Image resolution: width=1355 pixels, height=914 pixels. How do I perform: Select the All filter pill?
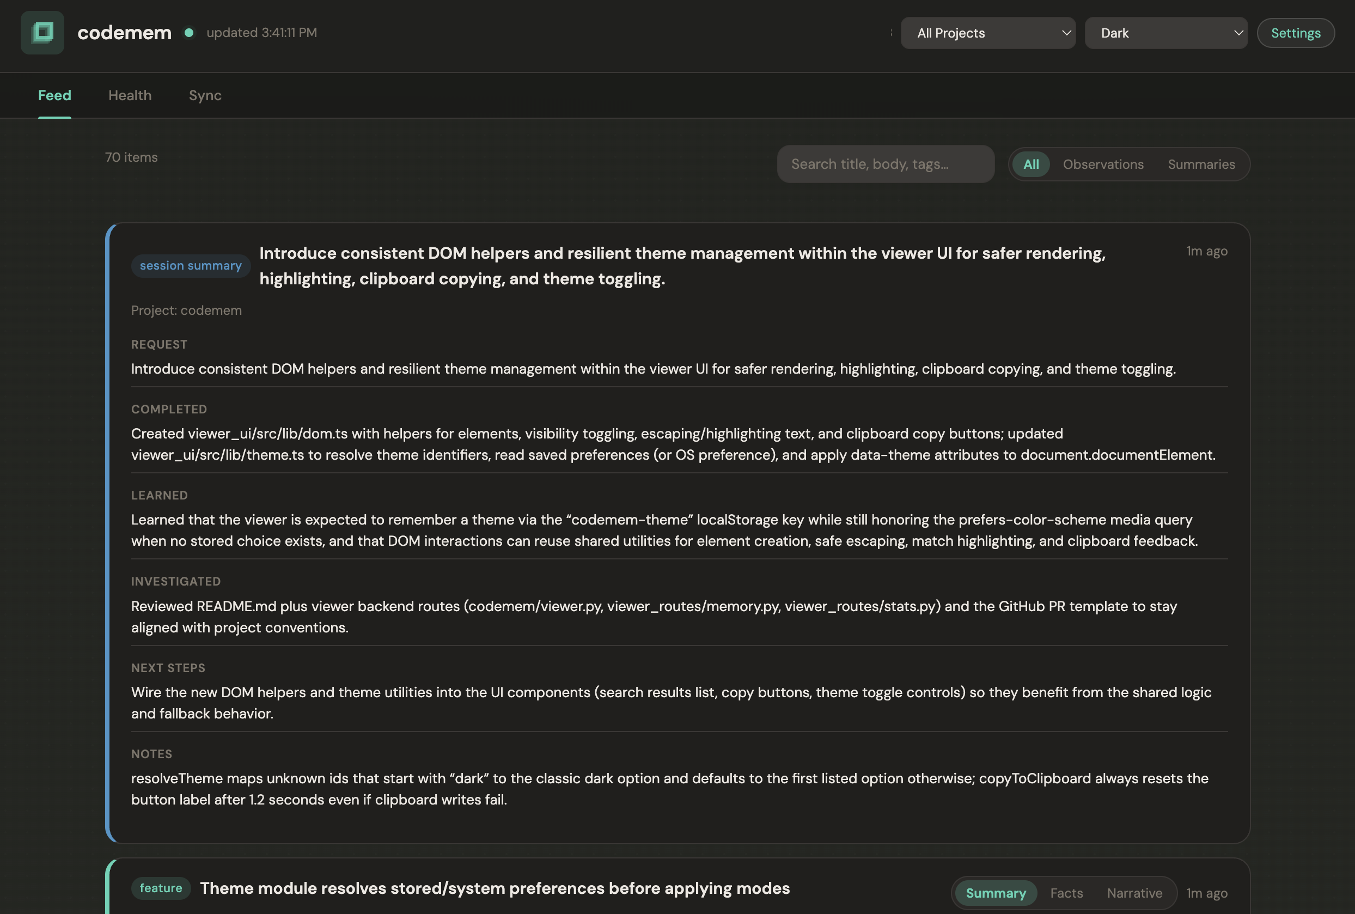pos(1030,164)
